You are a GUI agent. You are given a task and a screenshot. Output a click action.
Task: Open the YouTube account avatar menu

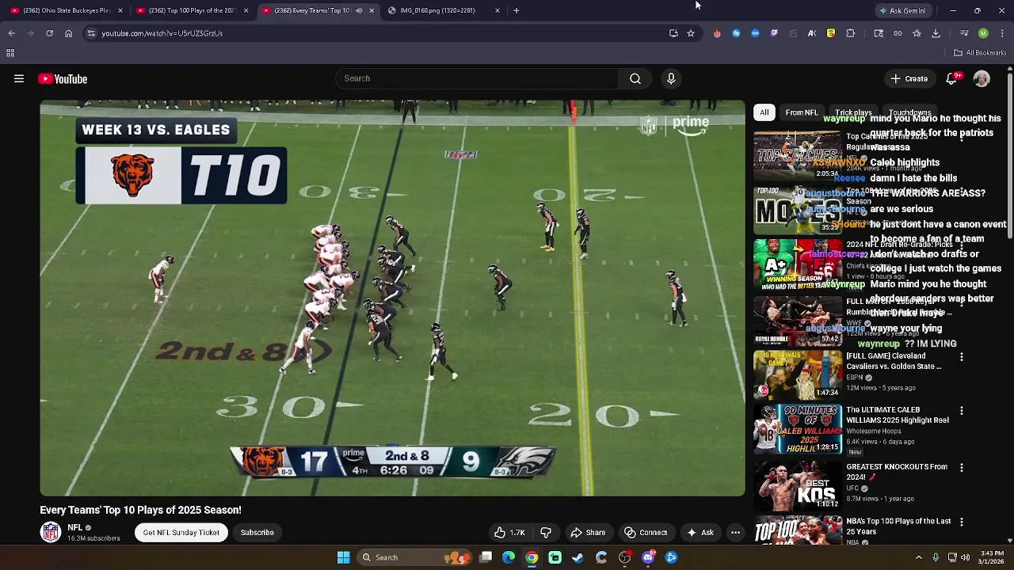[x=982, y=78]
